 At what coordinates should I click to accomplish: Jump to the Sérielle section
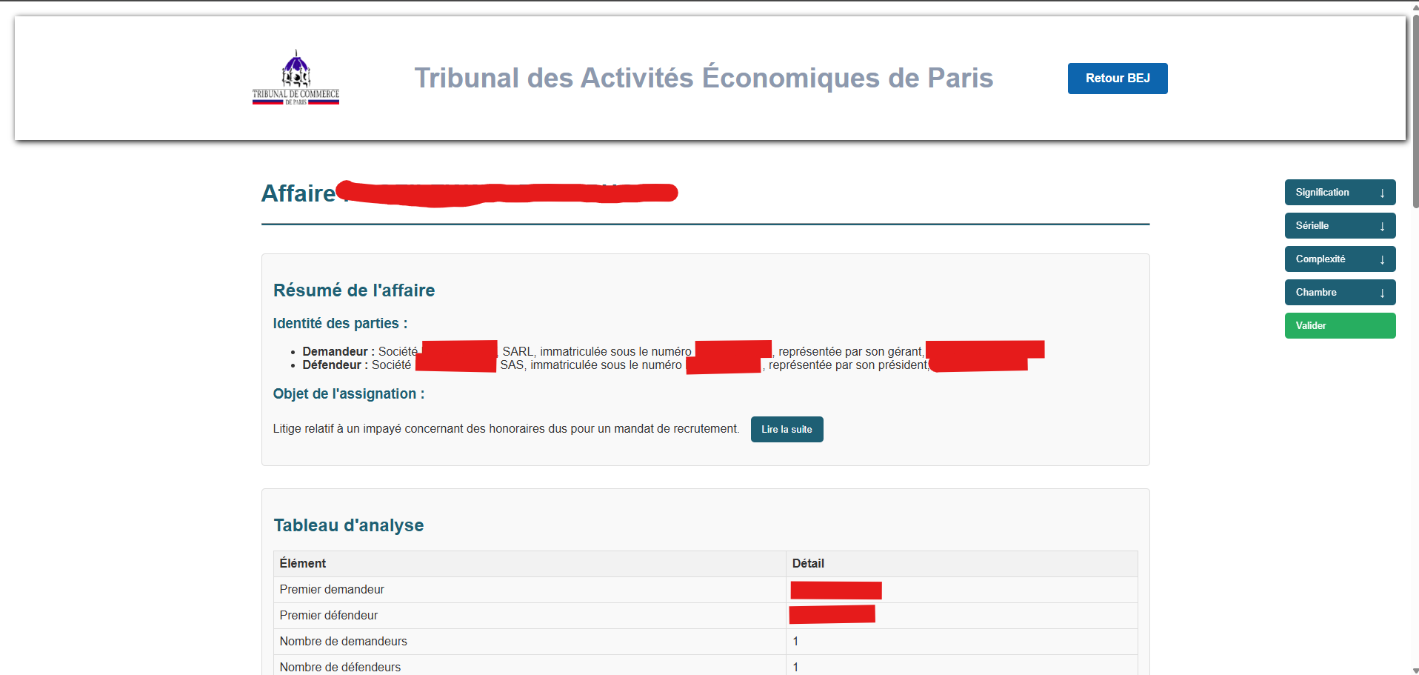[1339, 226]
